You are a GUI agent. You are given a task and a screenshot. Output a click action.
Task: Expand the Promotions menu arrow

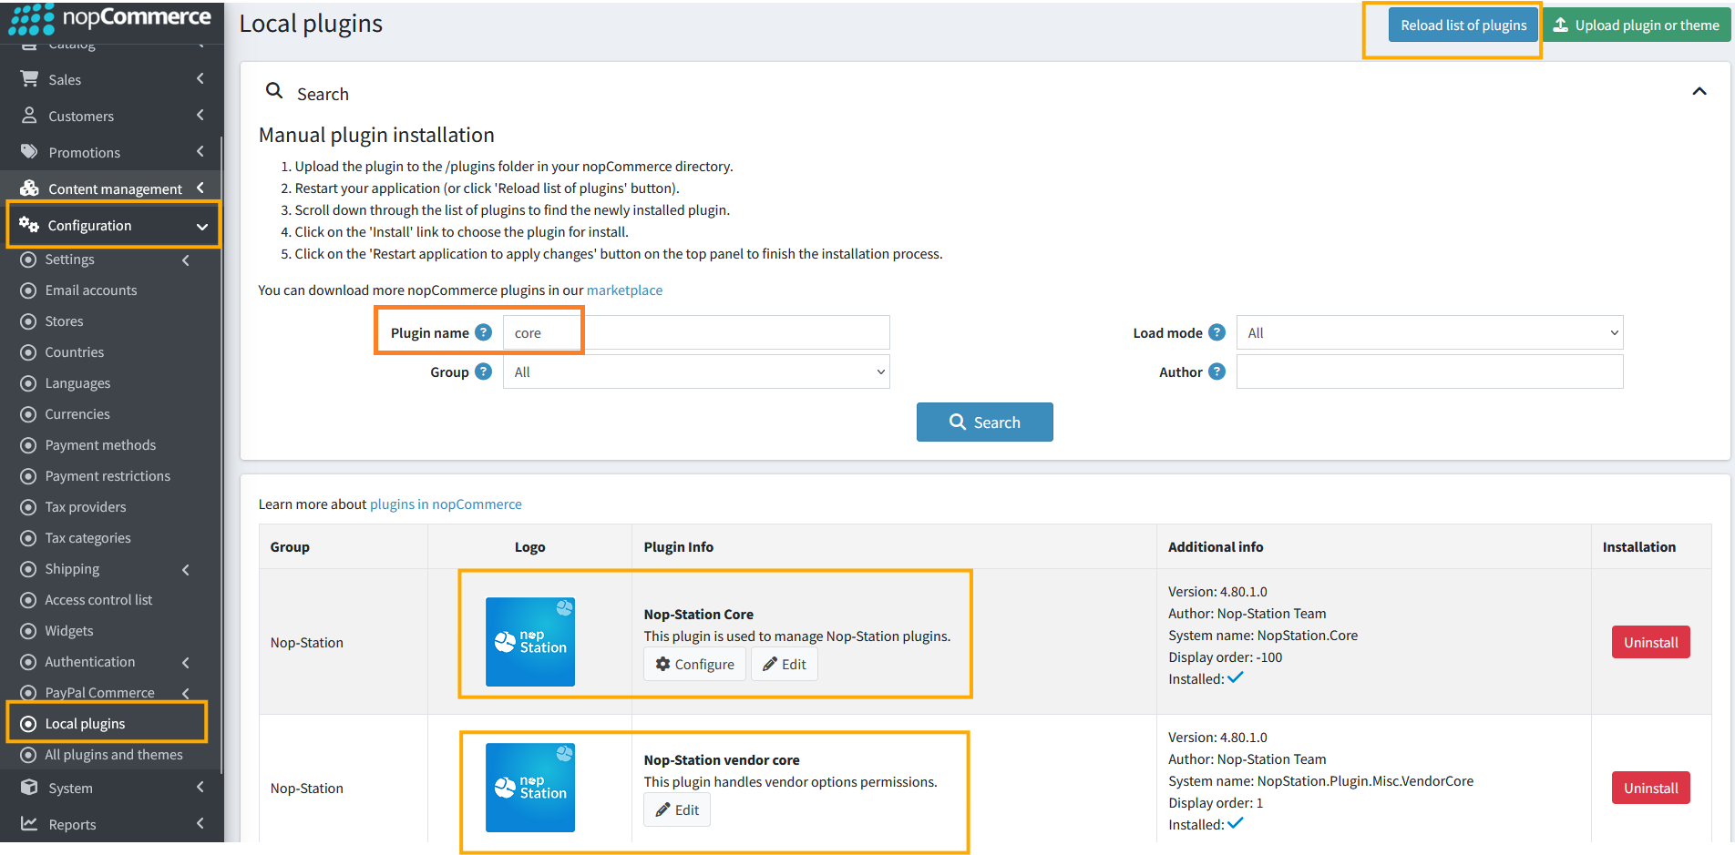point(200,152)
